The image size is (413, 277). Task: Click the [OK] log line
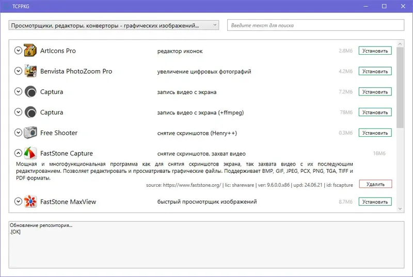coord(15,232)
